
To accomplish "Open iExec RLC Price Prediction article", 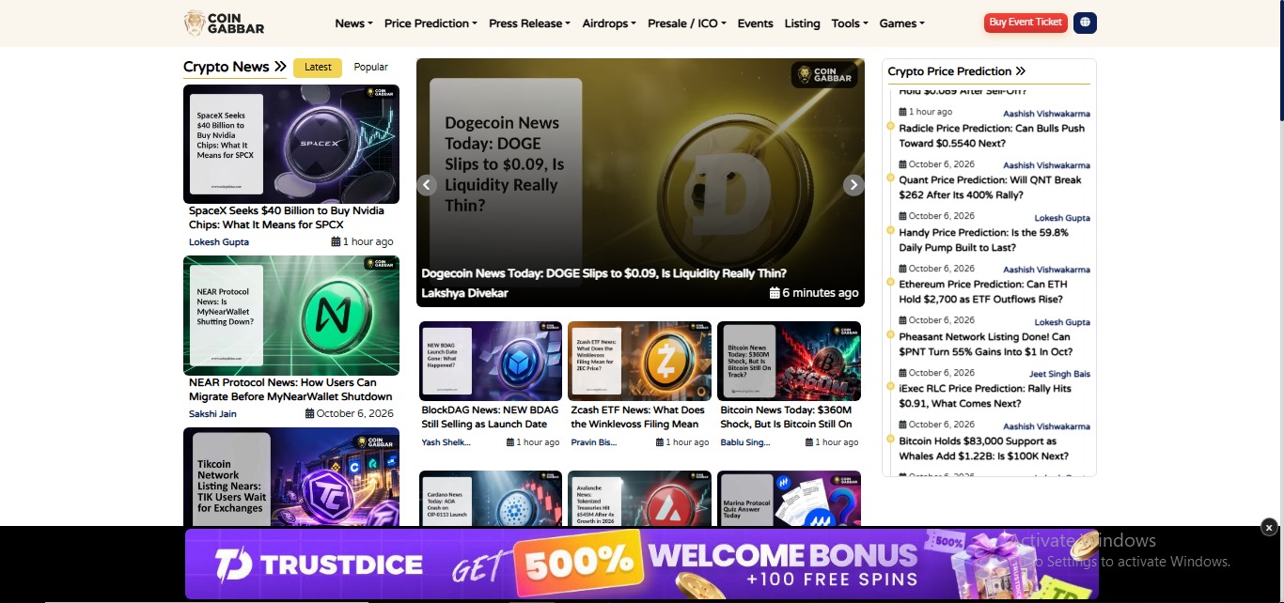I will point(985,396).
